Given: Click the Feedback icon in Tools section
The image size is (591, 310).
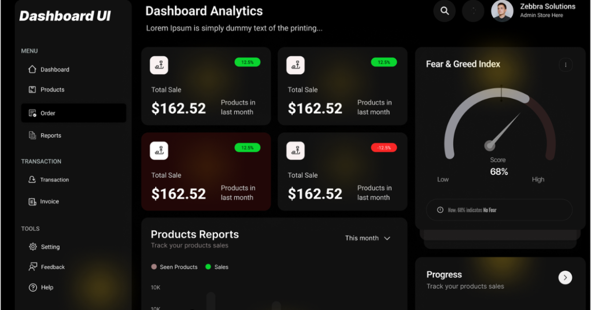Looking at the screenshot, I should (33, 267).
